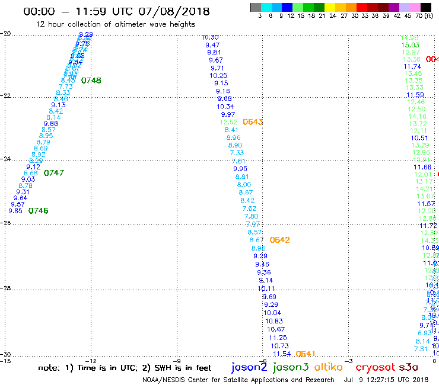Click the 0746 time stamp

39,210
